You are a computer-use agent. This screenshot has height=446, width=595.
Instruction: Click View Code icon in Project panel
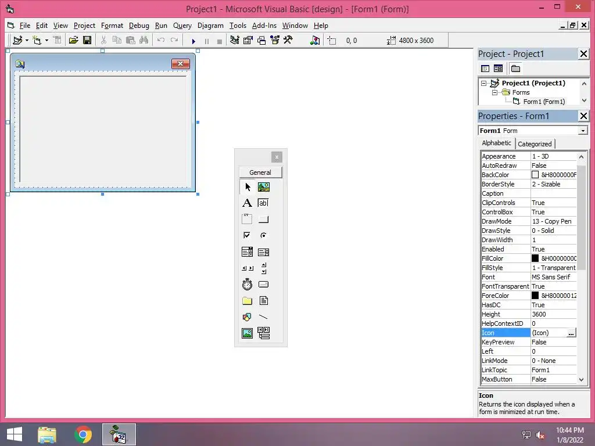(485, 69)
